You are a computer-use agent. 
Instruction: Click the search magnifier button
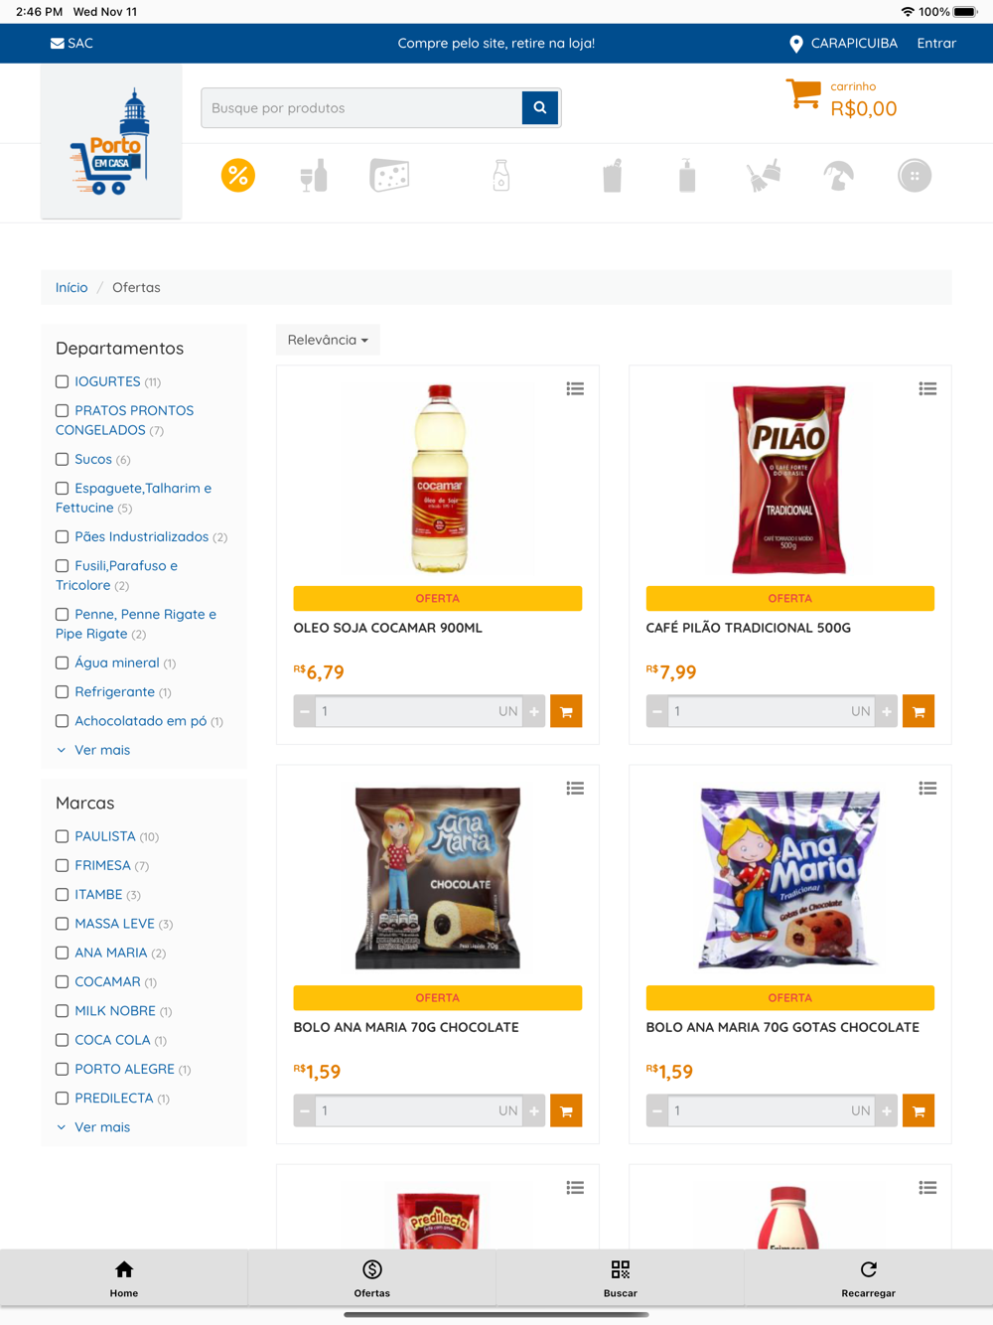(x=540, y=107)
